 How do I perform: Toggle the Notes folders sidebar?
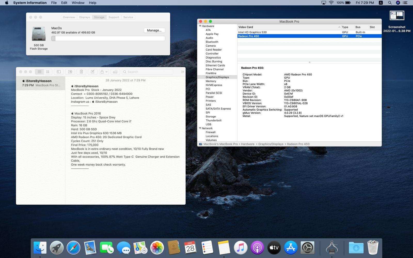point(59,72)
